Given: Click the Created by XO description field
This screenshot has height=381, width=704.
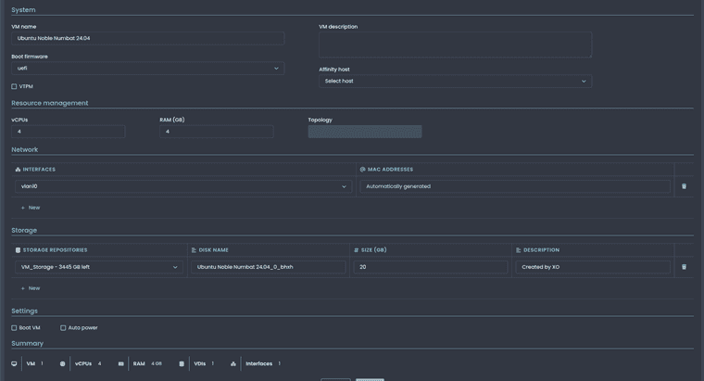Looking at the screenshot, I should (593, 267).
